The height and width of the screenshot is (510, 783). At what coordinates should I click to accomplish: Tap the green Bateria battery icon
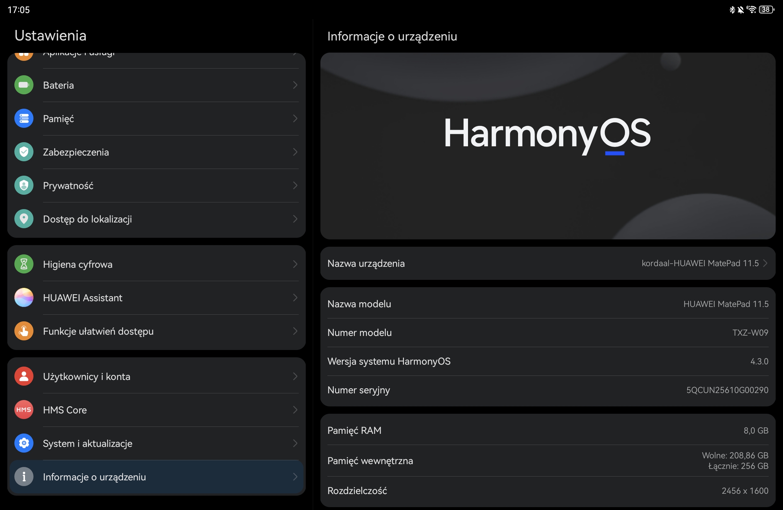(24, 85)
